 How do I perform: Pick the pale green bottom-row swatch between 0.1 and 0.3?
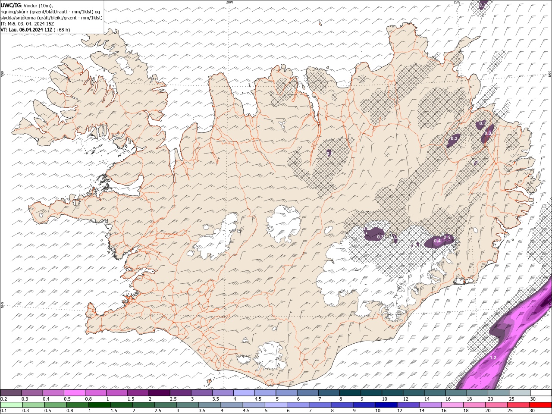point(12,405)
